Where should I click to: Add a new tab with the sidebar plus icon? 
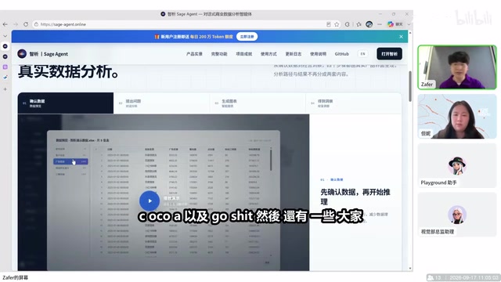(5, 89)
